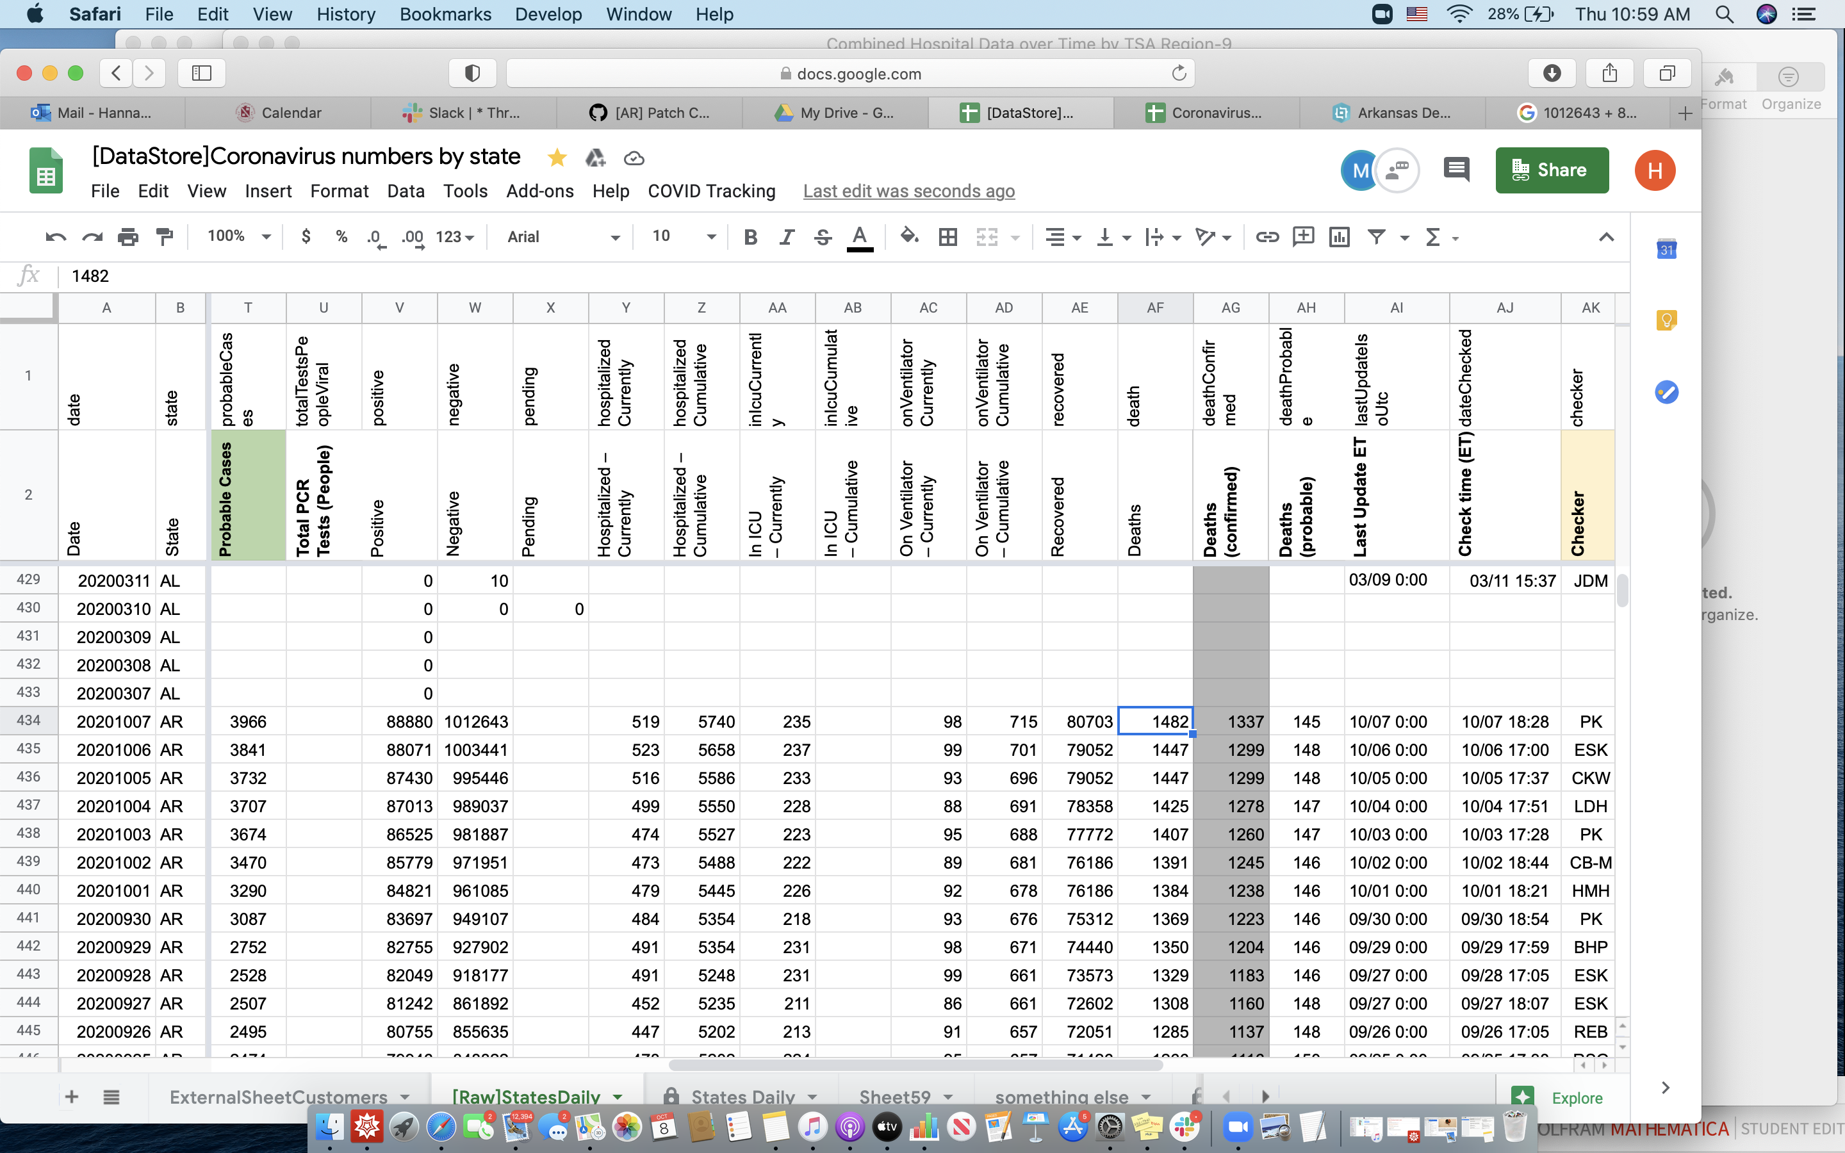
Task: Print the spreadsheet using the printer icon
Action: tap(128, 237)
